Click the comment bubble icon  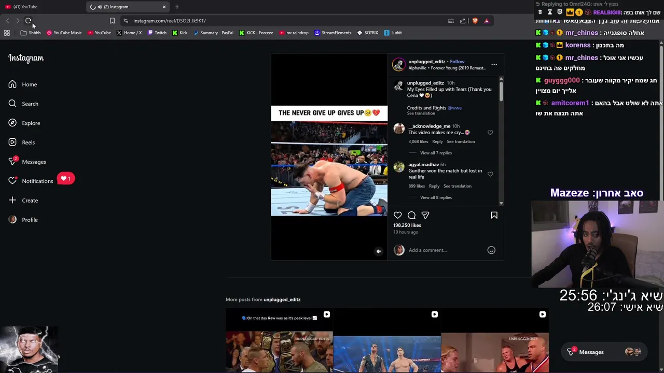[411, 215]
